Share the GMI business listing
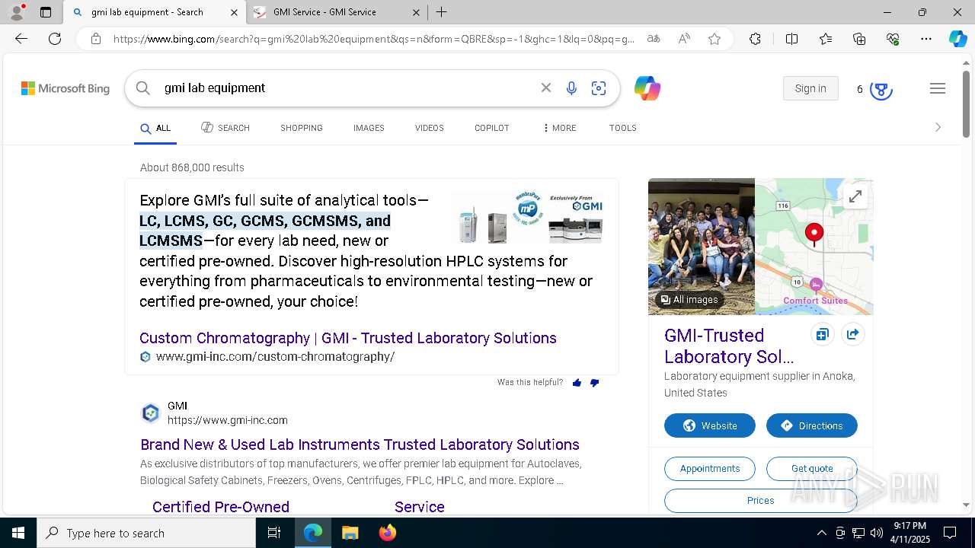Screen dimensions: 975x548 853,335
